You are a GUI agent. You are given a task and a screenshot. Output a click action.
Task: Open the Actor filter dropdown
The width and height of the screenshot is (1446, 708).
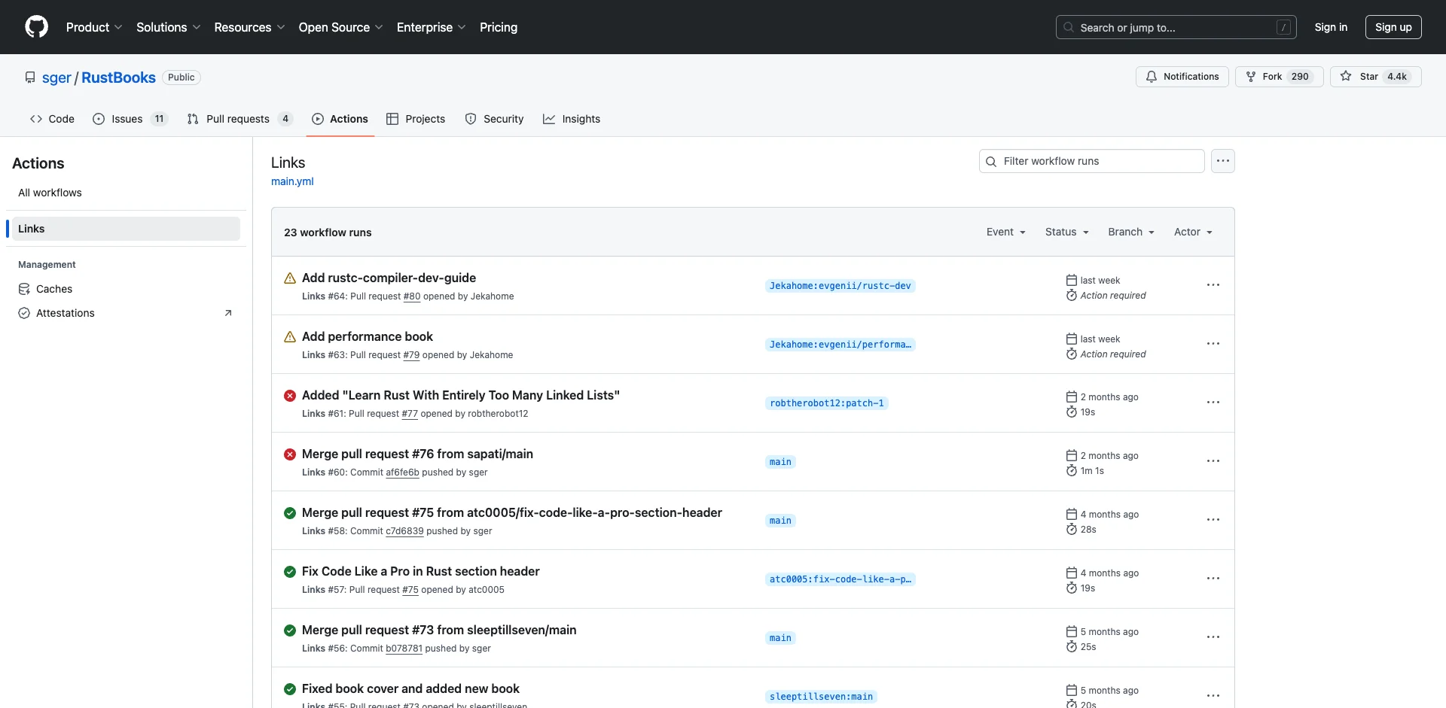click(x=1194, y=232)
